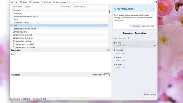This screenshot has width=183, height=103.
Task: Switch to the Suggestions tab
Action: click(128, 33)
